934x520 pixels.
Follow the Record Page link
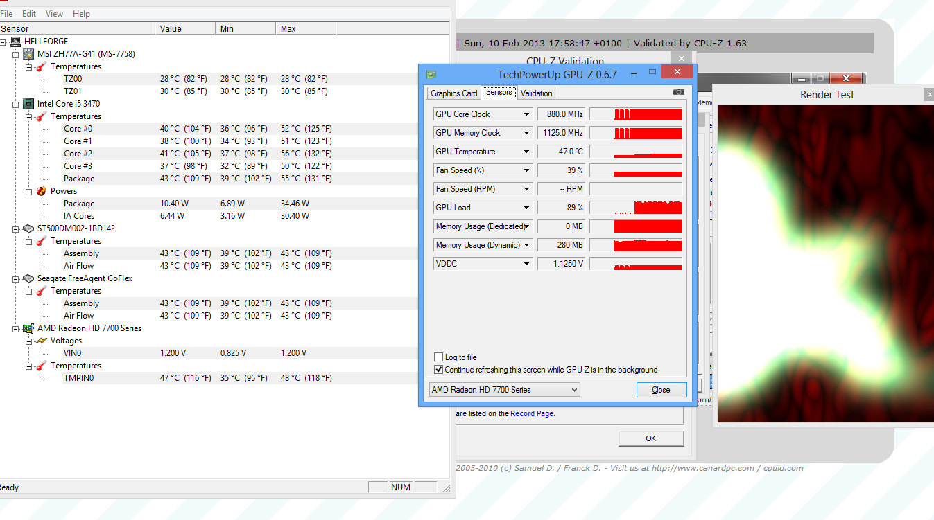(x=532, y=413)
